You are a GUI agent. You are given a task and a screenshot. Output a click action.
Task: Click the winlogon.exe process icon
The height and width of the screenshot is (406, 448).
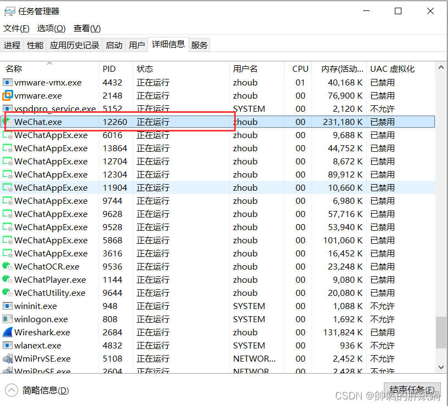(x=8, y=319)
